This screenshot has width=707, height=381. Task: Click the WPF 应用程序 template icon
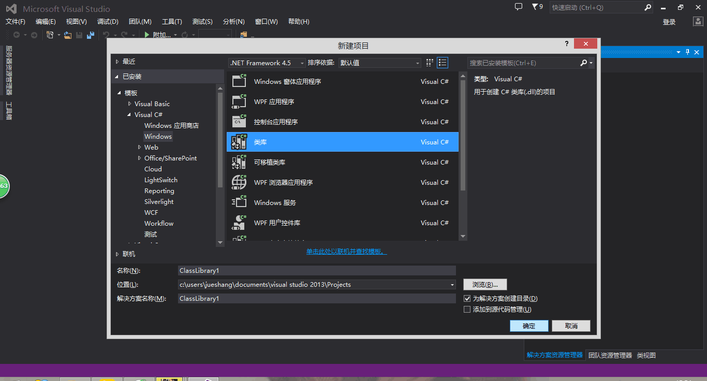point(239,101)
